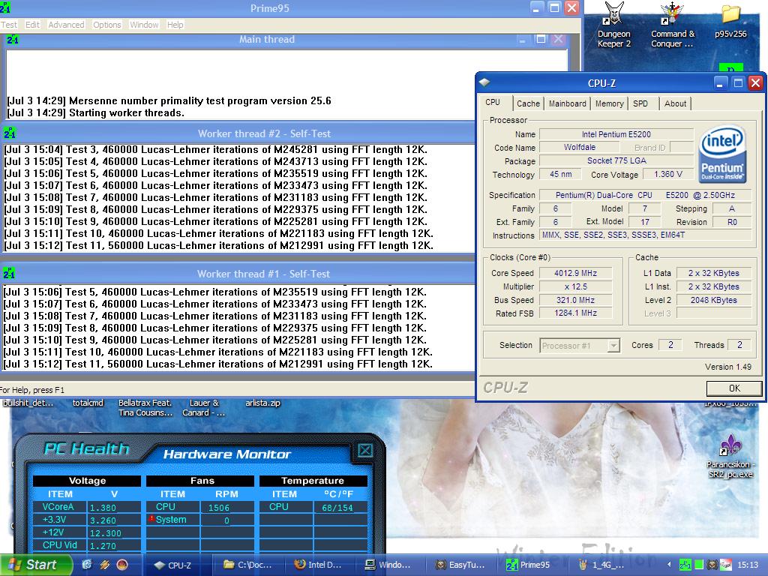The width and height of the screenshot is (768, 576).
Task: Click the Name field Intel Pentium E5200
Action: (616, 134)
